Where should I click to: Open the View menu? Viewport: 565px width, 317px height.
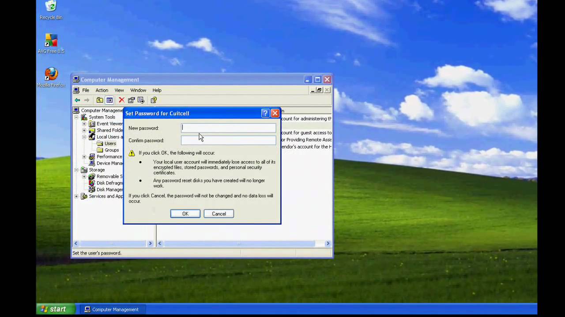(x=119, y=90)
